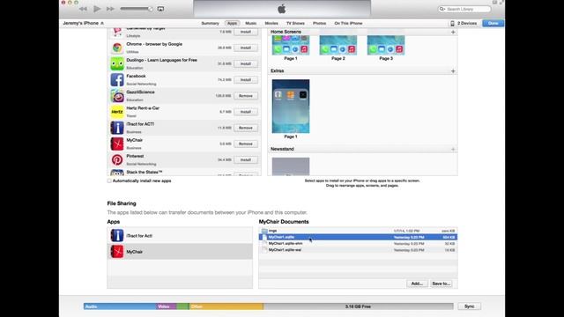Click iTract for ACT! icon in app list
Viewport: 564px width, 317px height.
[x=117, y=128]
